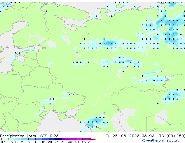Viewport: 185px width, 143px height.
Task: Click the legend label "50"
Action: coord(90,142)
